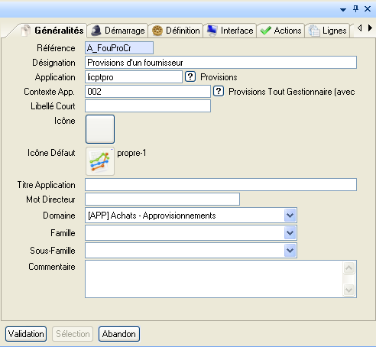Click the empty Icône picker box
The image size is (376, 347).
click(100, 129)
